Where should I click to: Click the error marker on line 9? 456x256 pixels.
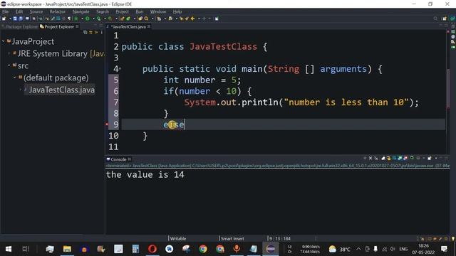(107, 124)
